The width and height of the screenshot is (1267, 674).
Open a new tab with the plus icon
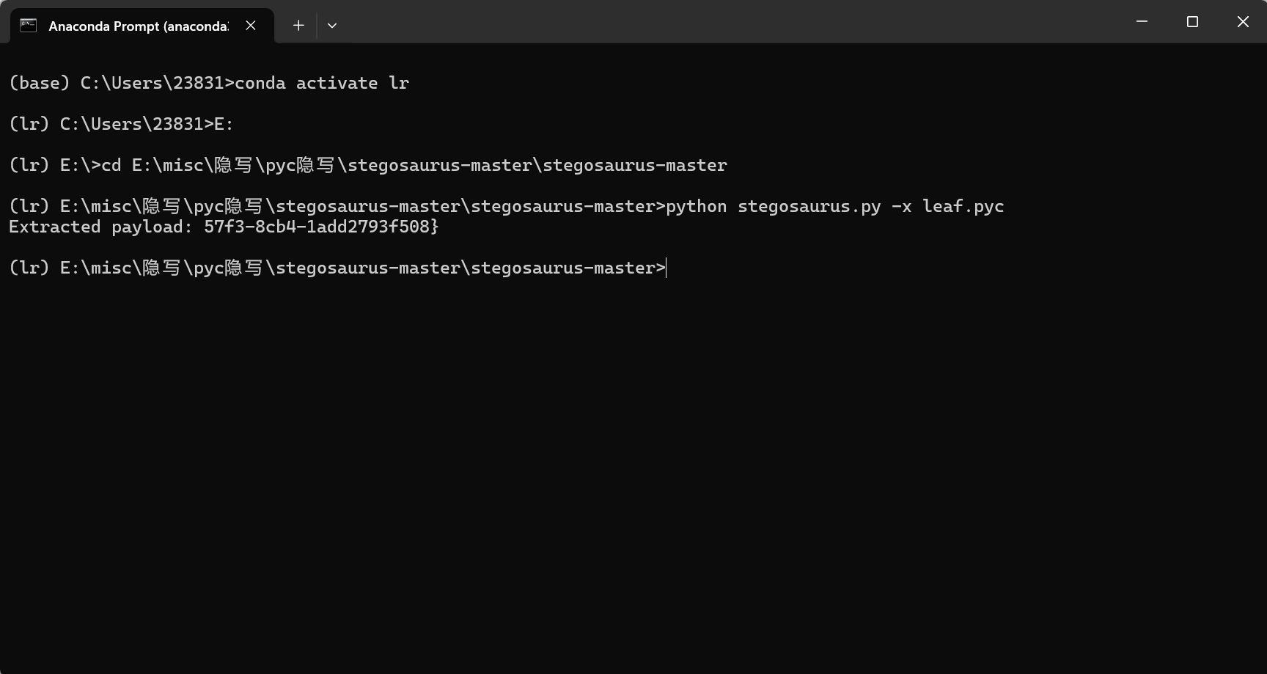pos(298,26)
